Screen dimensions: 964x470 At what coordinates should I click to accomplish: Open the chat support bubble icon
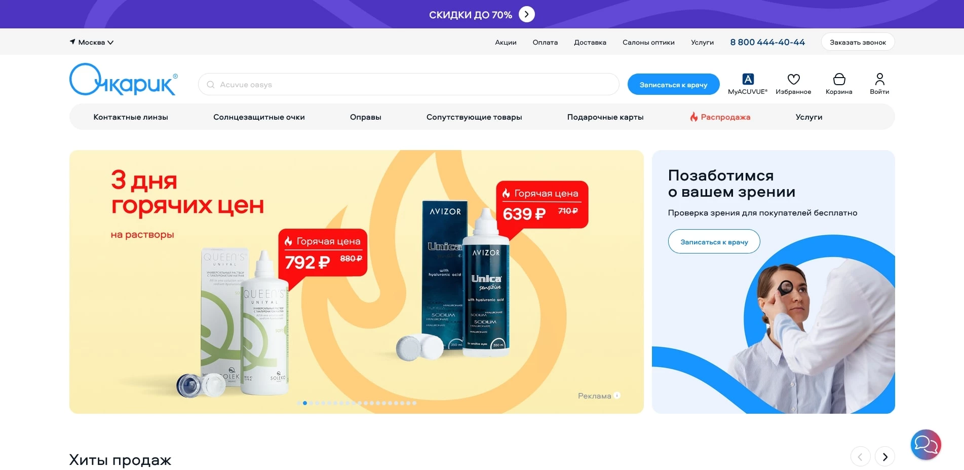(x=926, y=445)
